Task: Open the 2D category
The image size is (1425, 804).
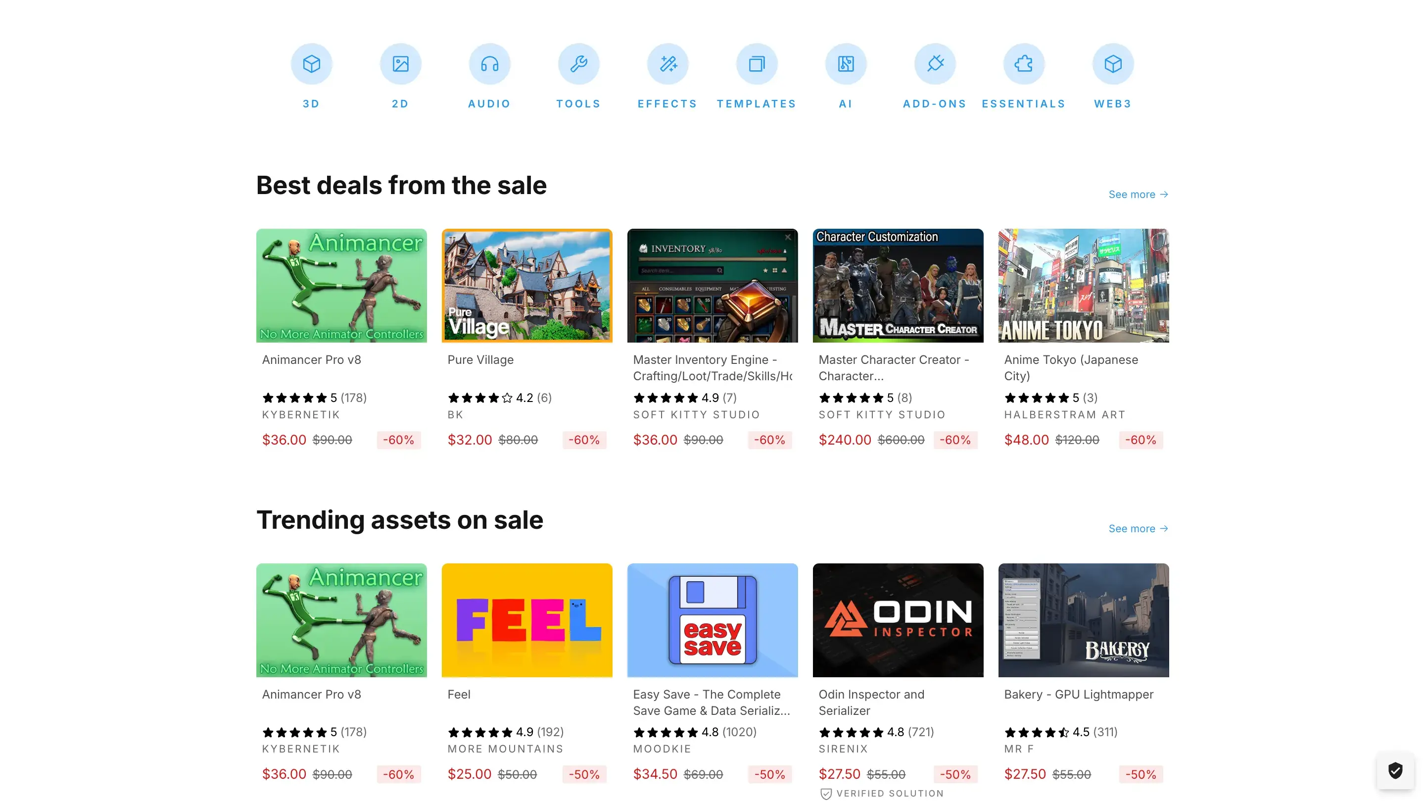Action: [400, 76]
